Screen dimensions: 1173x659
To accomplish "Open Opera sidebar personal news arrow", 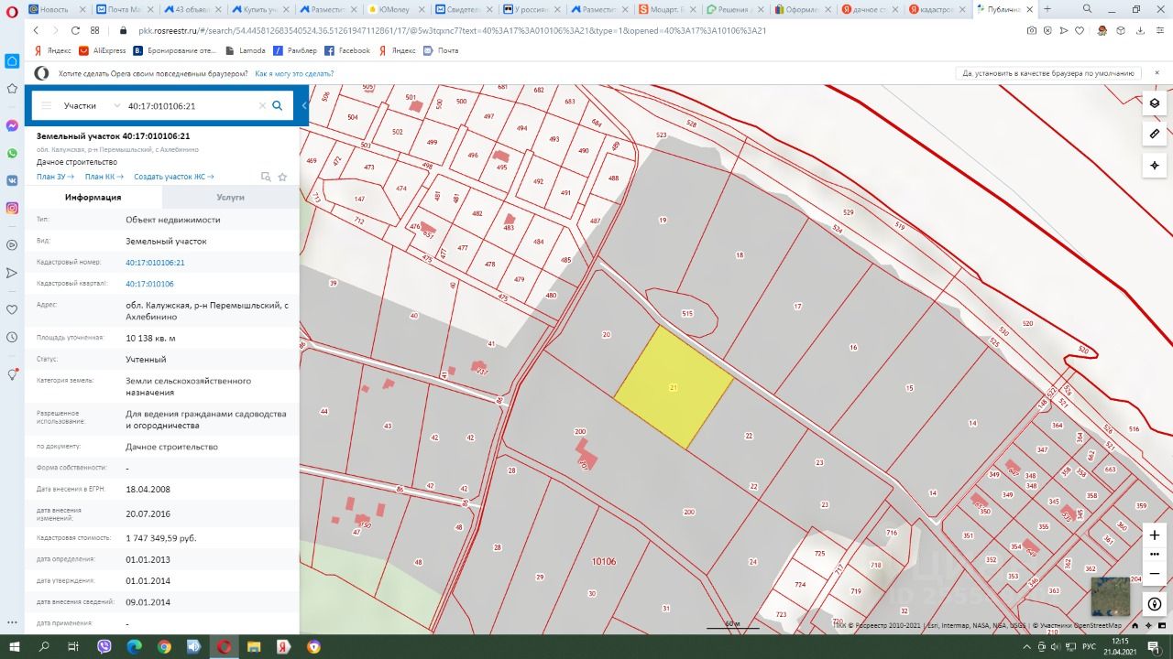I will point(12,273).
